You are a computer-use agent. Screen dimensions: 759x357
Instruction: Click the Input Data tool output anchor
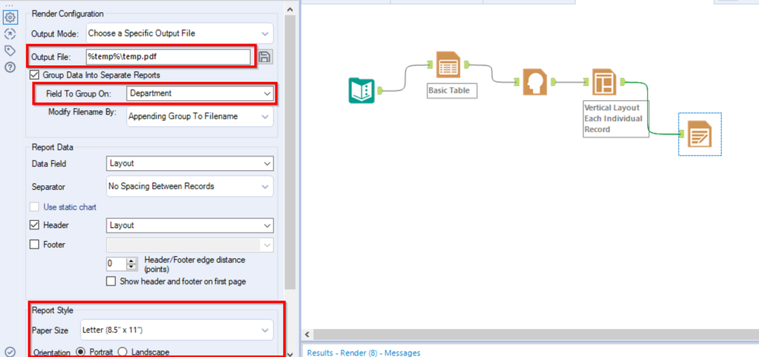380,90
